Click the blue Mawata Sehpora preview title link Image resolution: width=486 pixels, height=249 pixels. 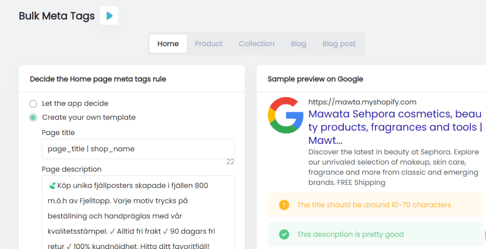pyautogui.click(x=395, y=127)
